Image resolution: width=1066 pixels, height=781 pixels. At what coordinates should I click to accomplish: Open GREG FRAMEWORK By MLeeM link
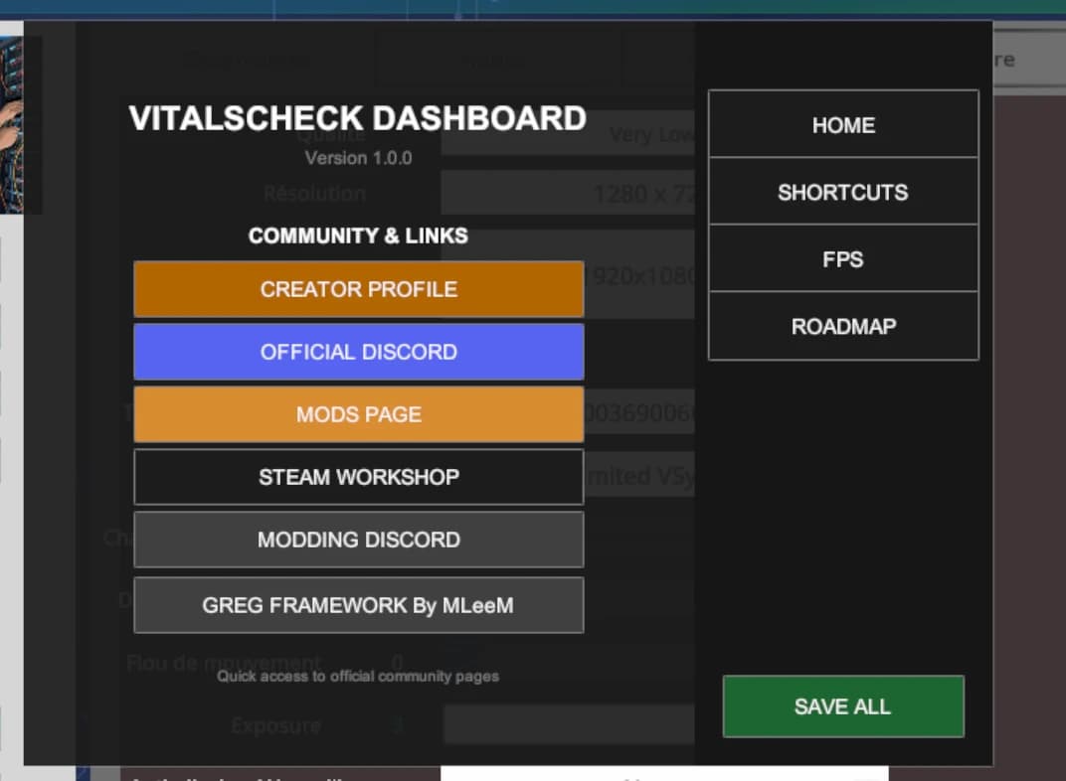click(x=359, y=605)
